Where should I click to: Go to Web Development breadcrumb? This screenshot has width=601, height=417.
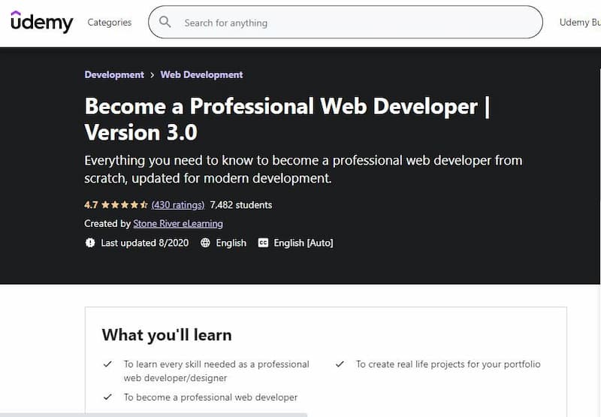pos(201,74)
